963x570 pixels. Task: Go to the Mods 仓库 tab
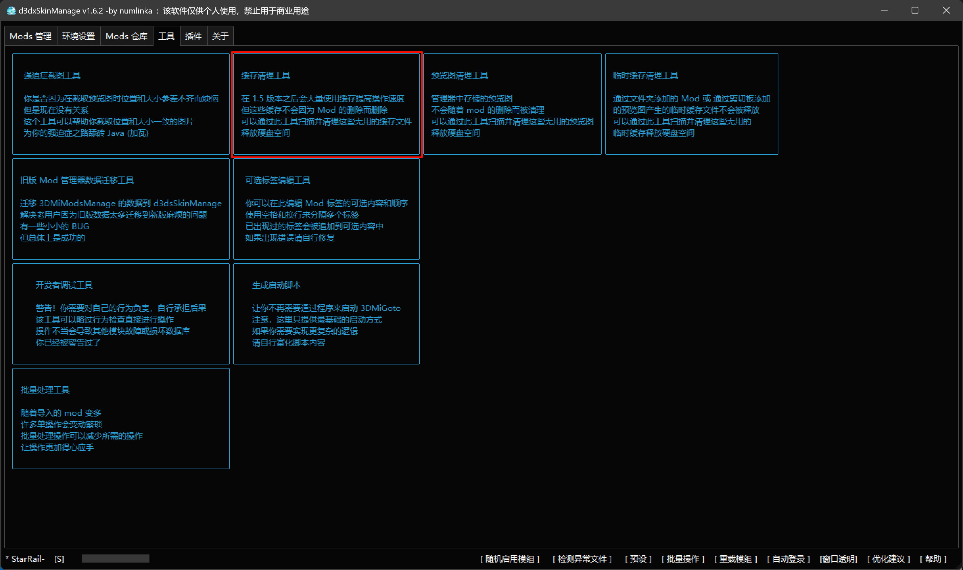126,36
